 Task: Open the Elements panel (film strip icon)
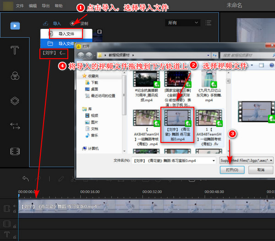15,151
